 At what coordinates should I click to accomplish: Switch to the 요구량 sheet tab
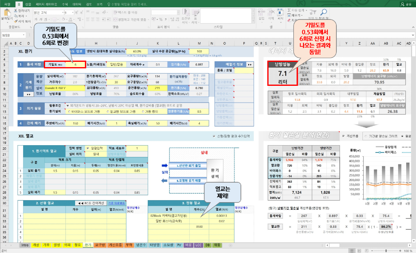pyautogui.click(x=99, y=245)
